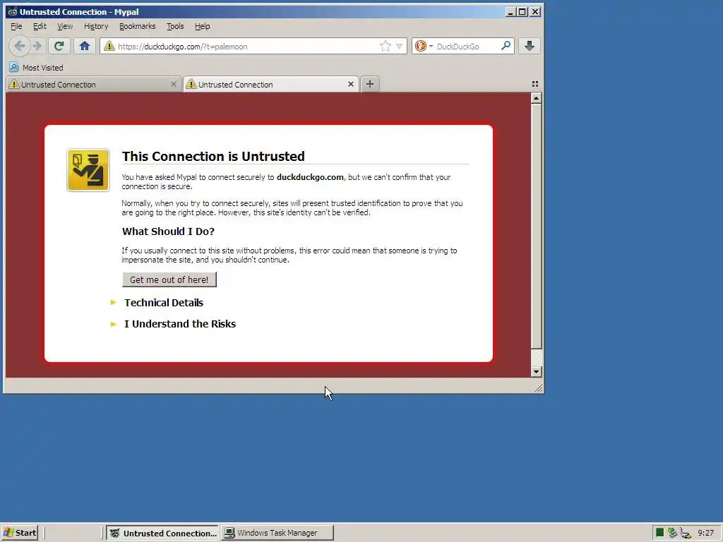The image size is (723, 542).
Task: Select the second Untrusted Connection tab
Action: tap(271, 85)
